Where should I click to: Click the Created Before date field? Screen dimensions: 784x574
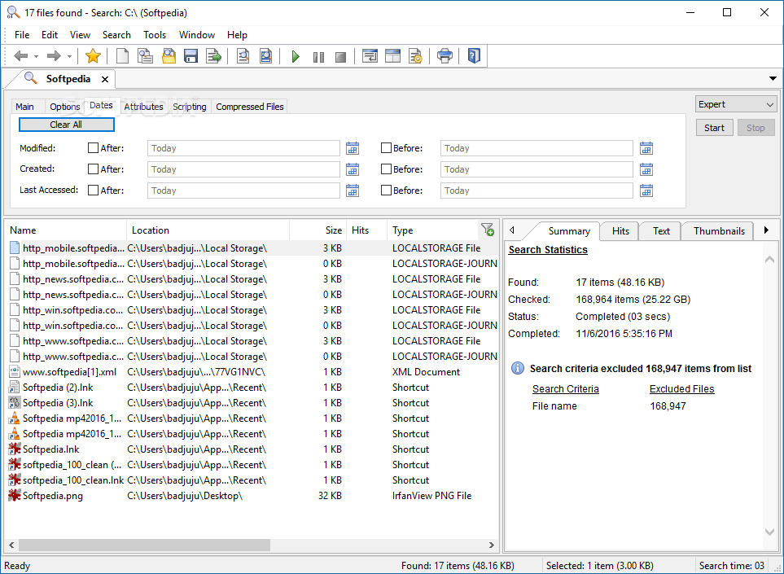[537, 169]
